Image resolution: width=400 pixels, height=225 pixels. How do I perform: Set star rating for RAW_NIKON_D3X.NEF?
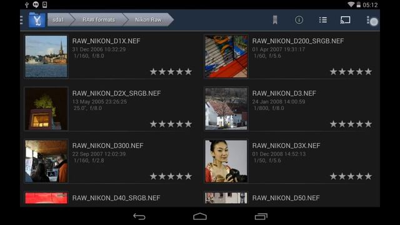(351, 176)
